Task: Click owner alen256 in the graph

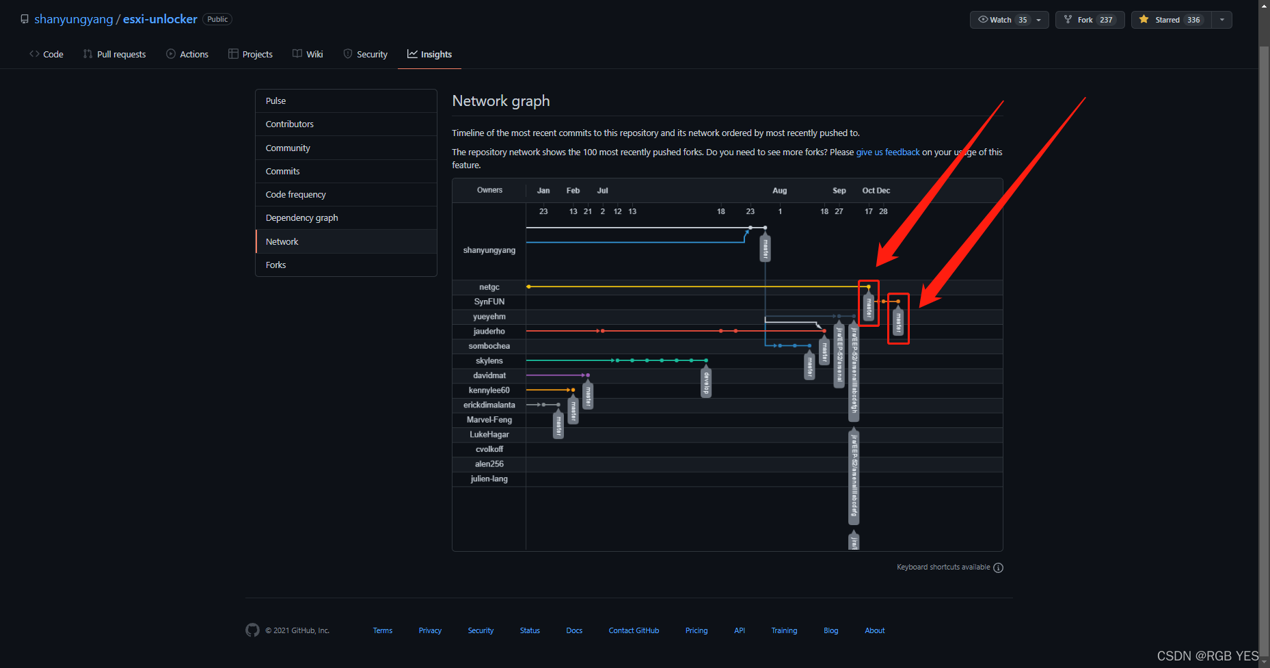Action: point(489,464)
